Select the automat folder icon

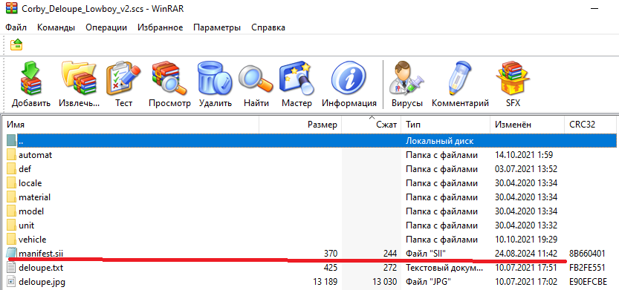point(11,155)
